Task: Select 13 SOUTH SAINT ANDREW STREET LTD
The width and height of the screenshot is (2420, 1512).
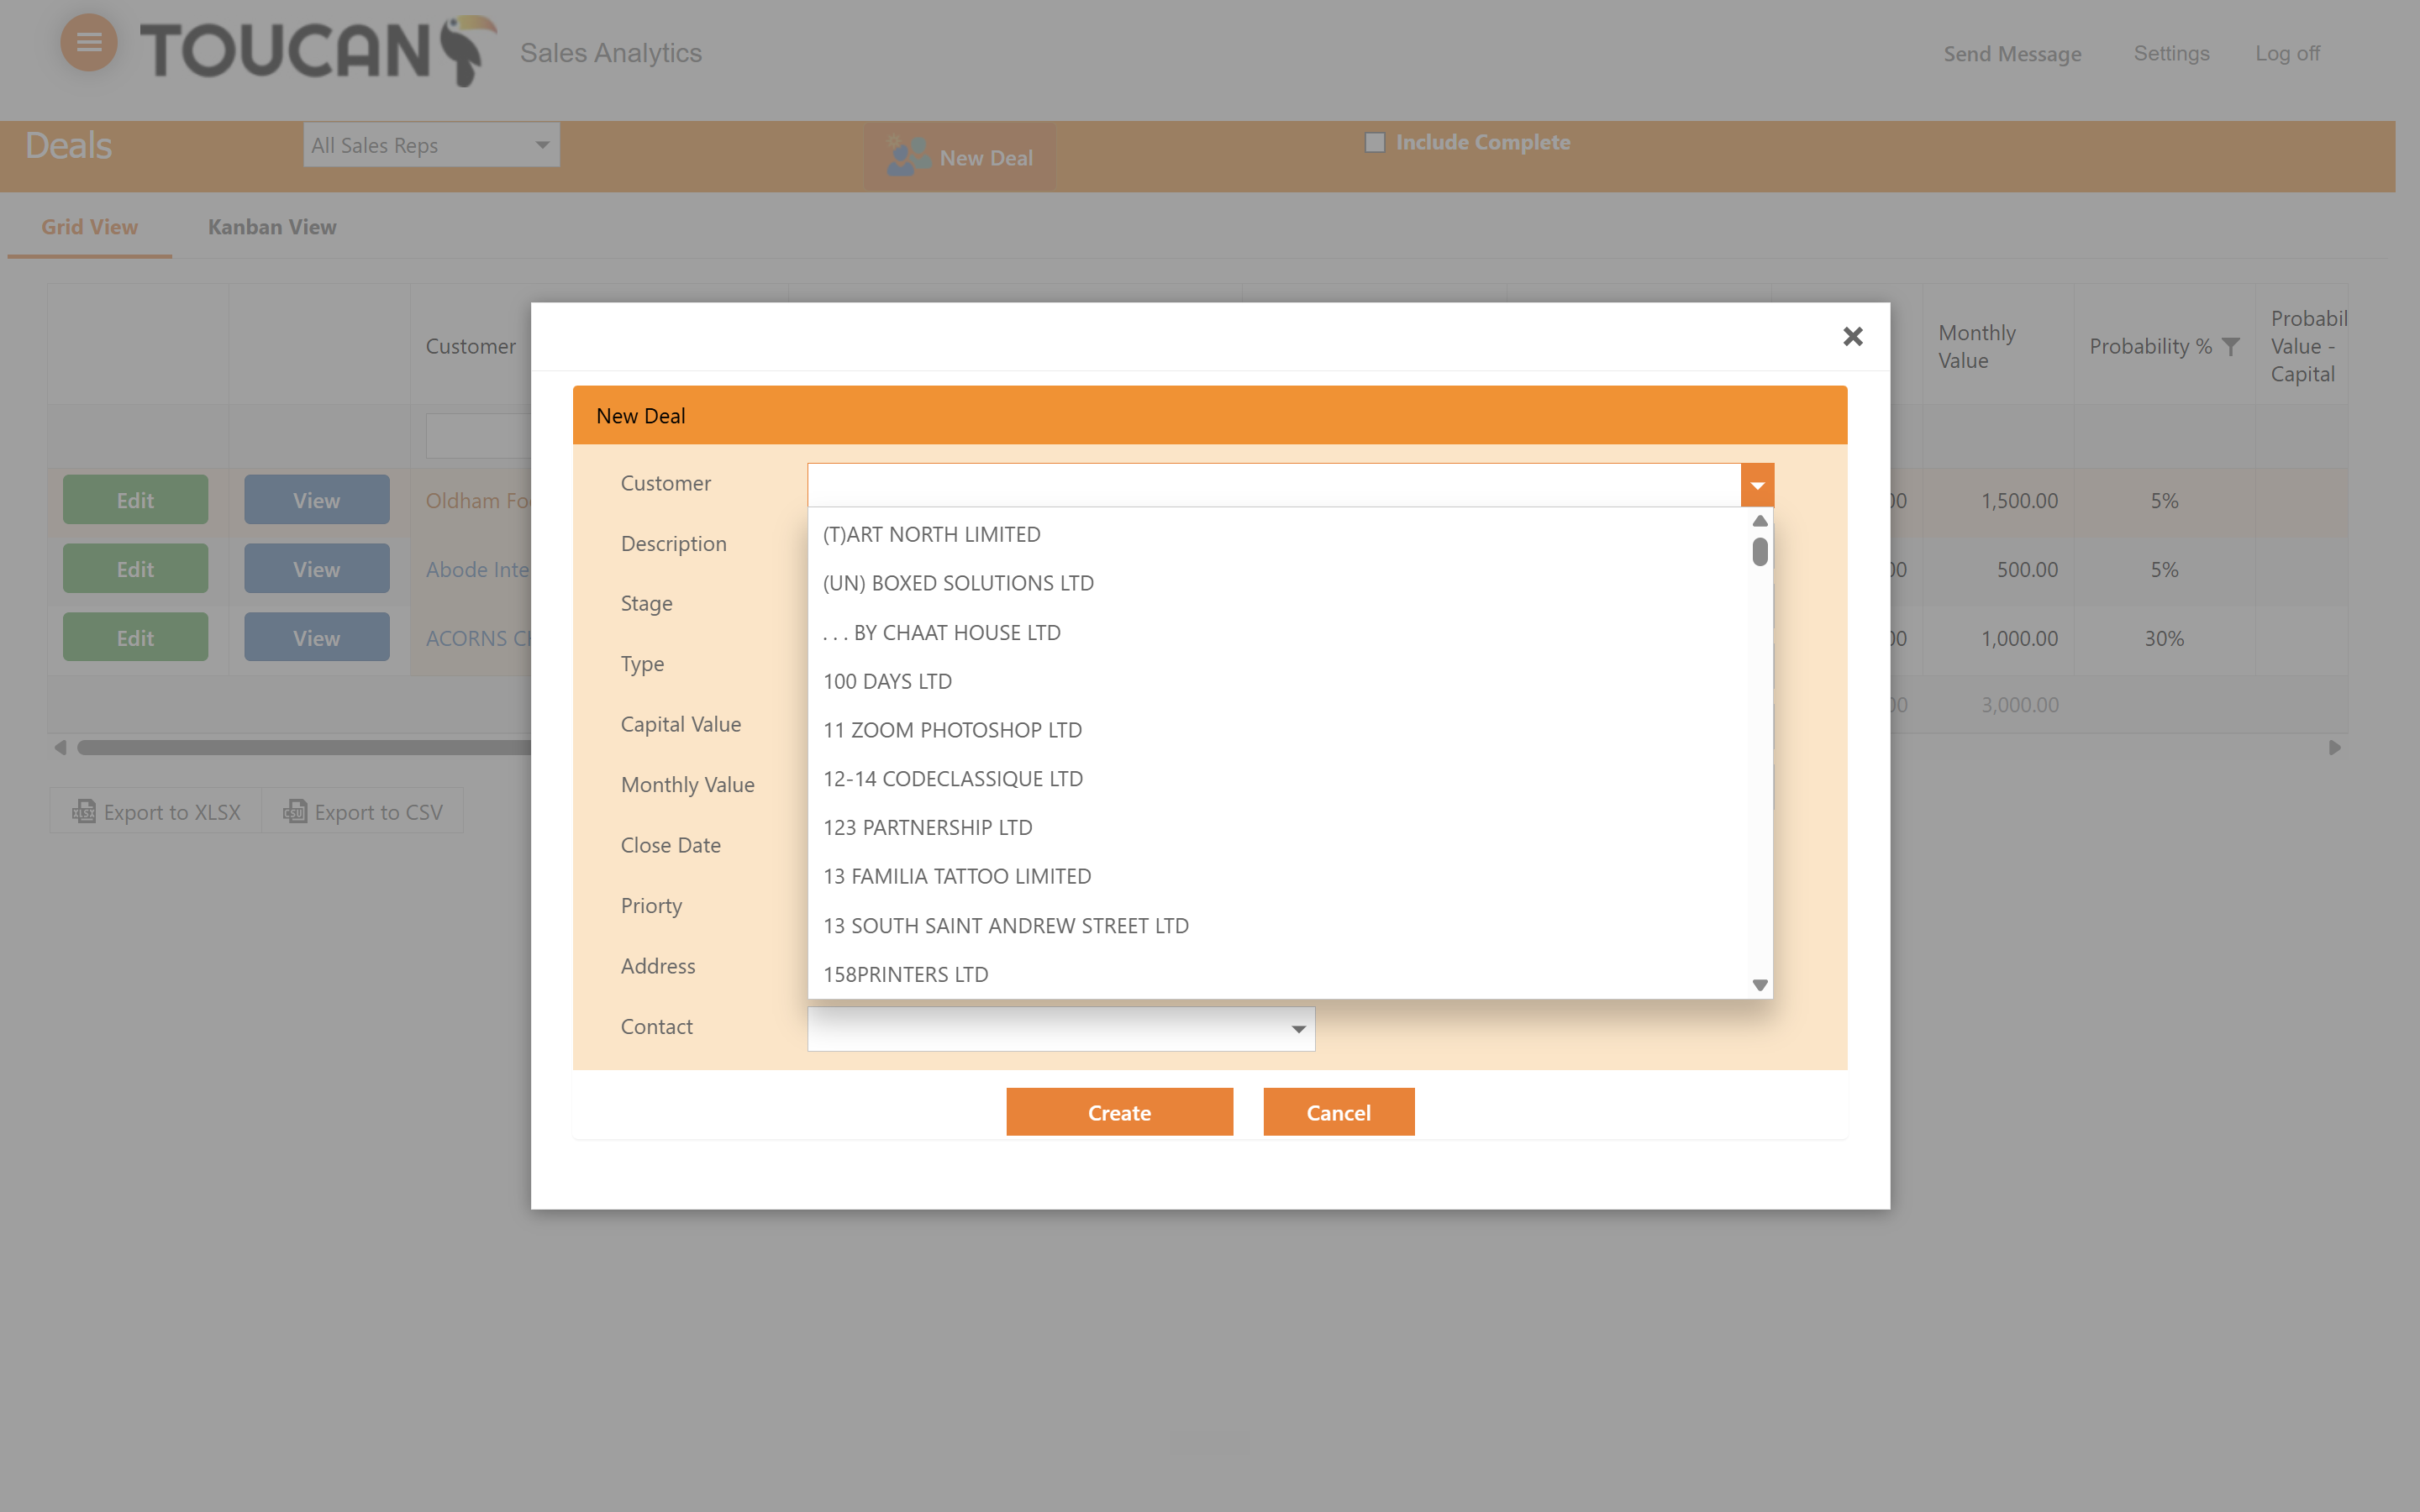Action: click(1280, 925)
